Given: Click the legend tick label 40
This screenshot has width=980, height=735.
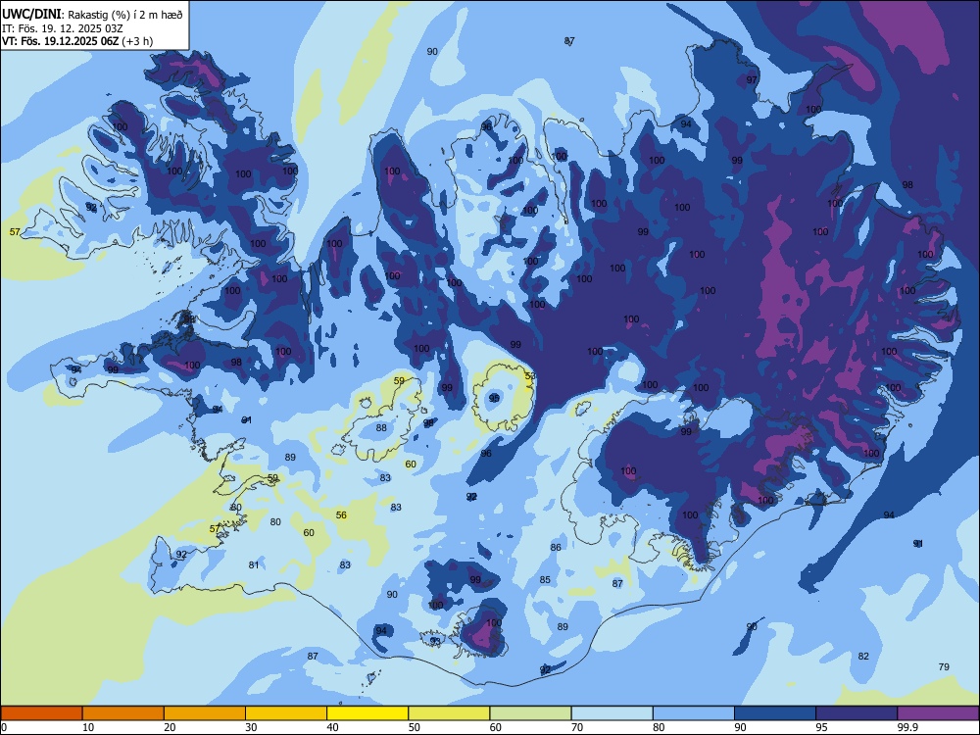Looking at the screenshot, I should [x=333, y=727].
